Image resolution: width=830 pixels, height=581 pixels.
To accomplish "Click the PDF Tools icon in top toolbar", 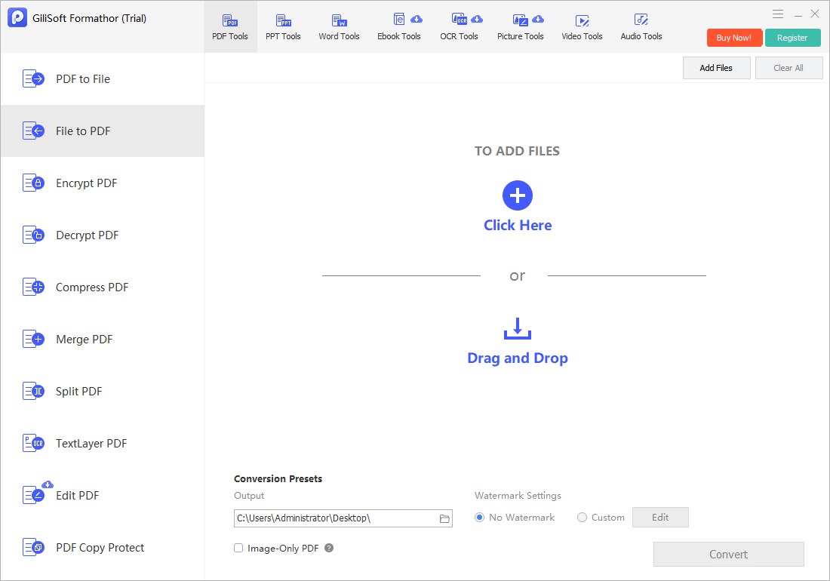I will 229,20.
